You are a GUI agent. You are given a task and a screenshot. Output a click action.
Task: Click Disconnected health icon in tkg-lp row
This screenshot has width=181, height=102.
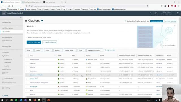point(59,90)
